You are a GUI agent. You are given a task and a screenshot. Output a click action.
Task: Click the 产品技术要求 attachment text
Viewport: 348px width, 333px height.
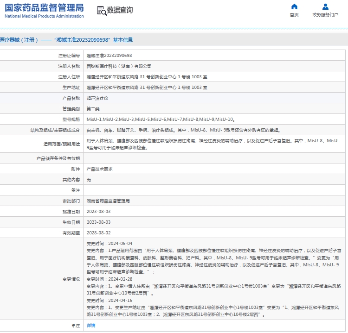(x=99, y=169)
